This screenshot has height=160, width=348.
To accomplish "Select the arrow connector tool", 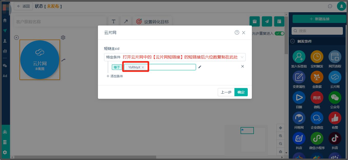I will pos(126,22).
